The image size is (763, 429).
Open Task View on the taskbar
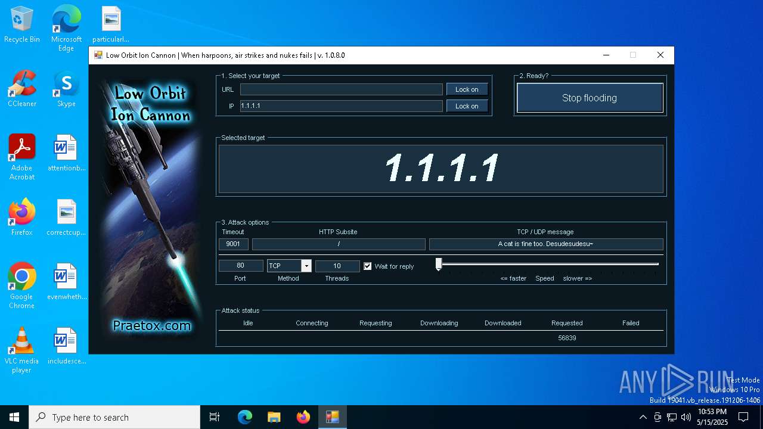215,417
